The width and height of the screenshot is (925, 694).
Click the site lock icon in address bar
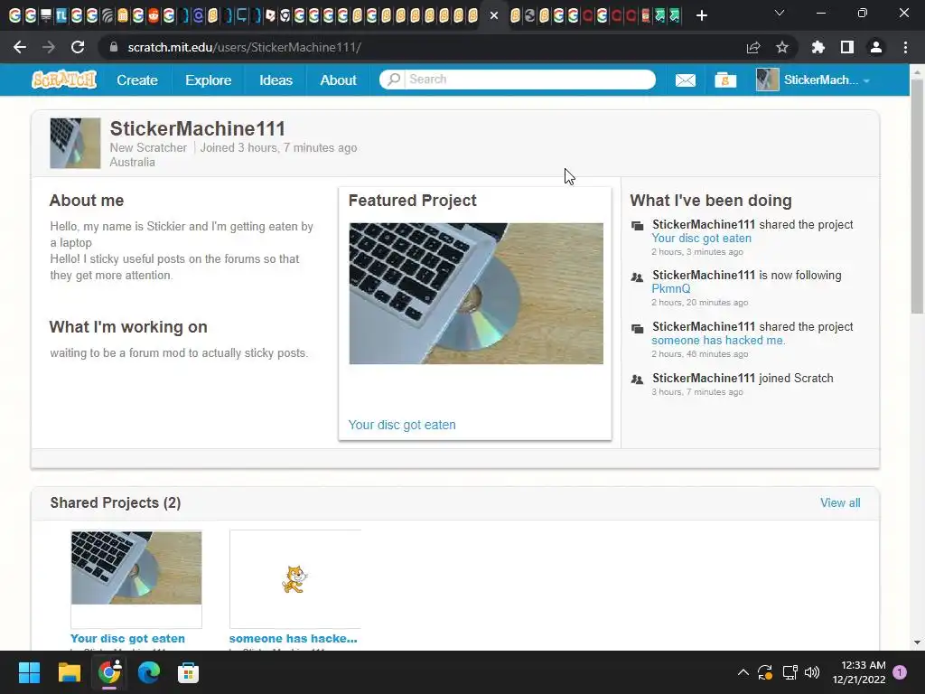pyautogui.click(x=114, y=47)
